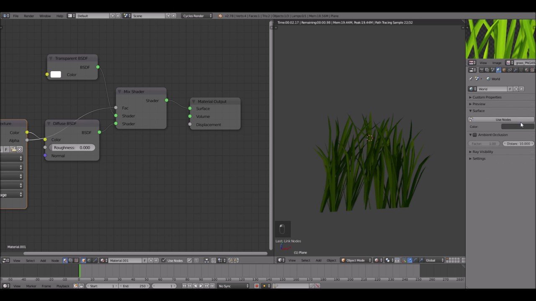Open the Playback menu in timeline
This screenshot has height=301, width=536.
[63, 286]
